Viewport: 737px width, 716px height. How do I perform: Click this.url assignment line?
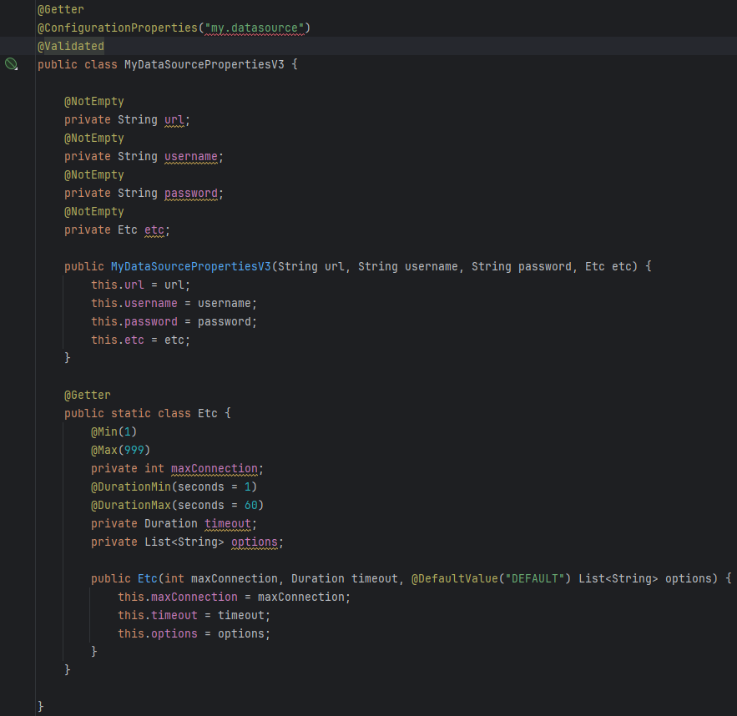[x=140, y=285]
